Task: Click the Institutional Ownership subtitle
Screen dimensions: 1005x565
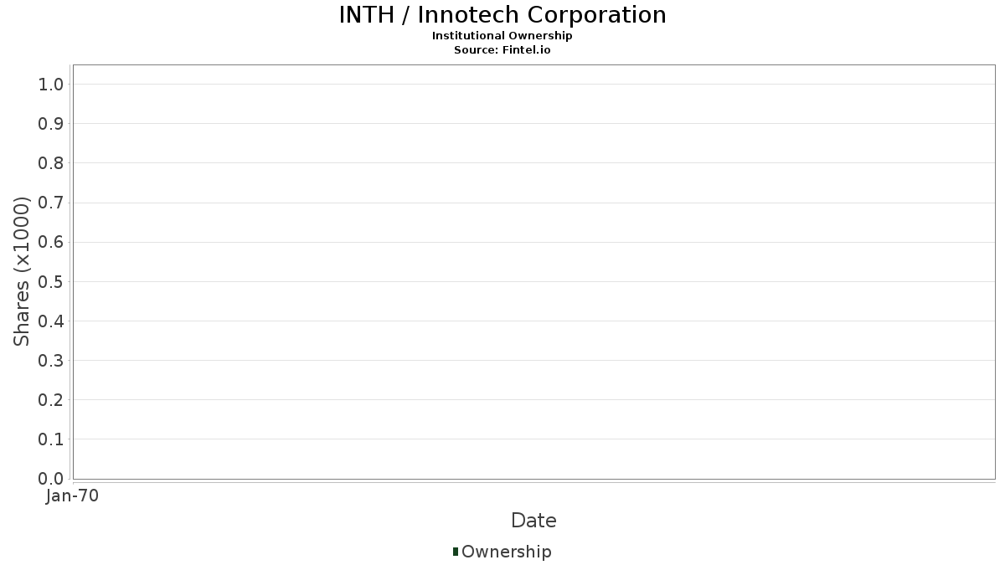Action: tap(502, 36)
